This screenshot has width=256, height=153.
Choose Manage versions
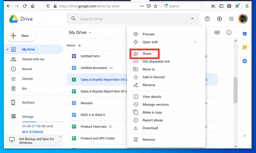pyautogui.click(x=166, y=104)
